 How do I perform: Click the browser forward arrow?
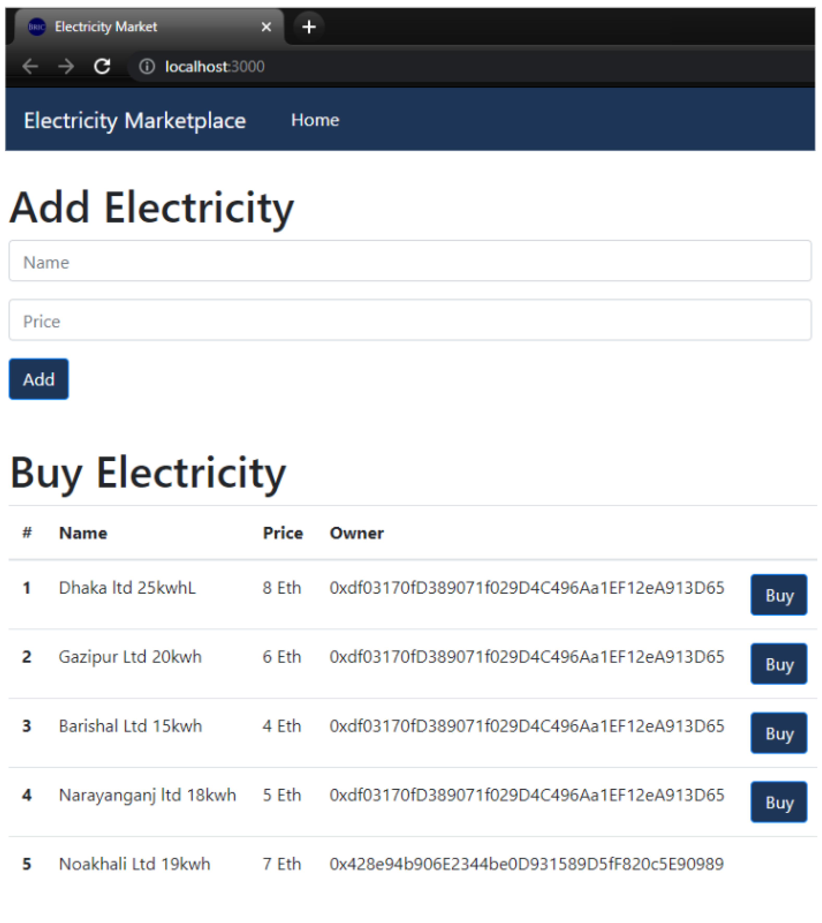66,67
